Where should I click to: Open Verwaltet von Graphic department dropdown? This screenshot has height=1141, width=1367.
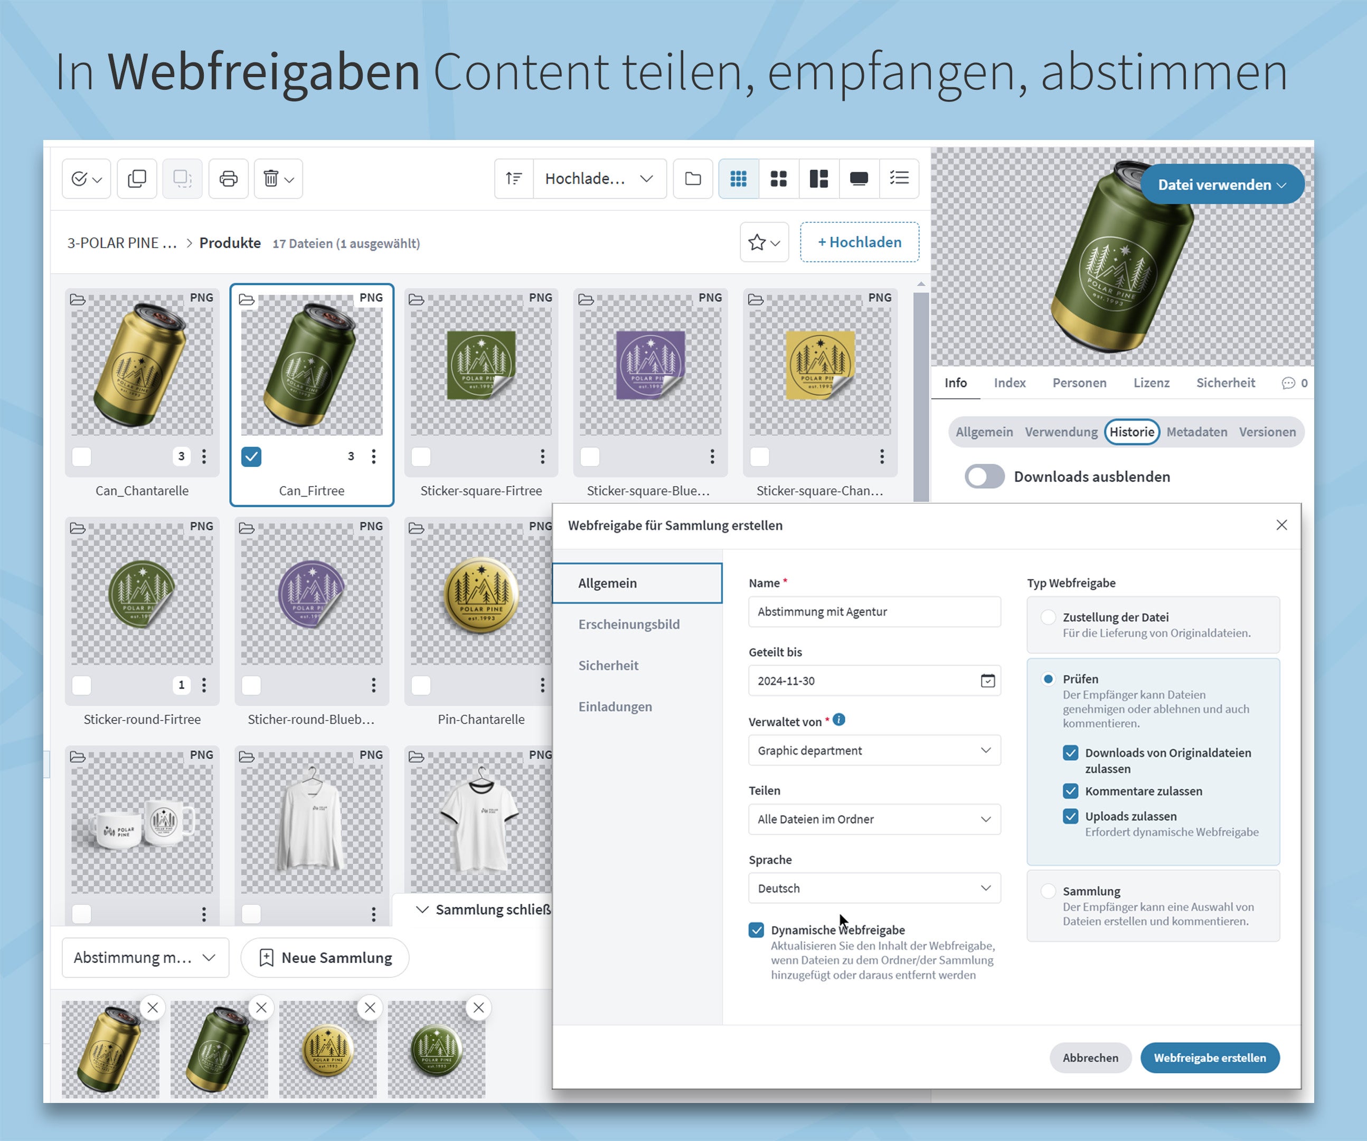coord(874,750)
